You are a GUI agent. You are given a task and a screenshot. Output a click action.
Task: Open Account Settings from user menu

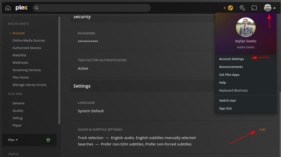click(x=231, y=59)
